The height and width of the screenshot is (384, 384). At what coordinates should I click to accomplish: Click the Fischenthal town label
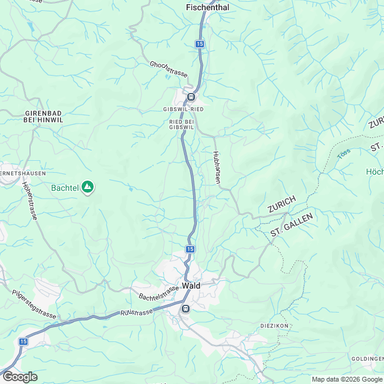(x=208, y=7)
